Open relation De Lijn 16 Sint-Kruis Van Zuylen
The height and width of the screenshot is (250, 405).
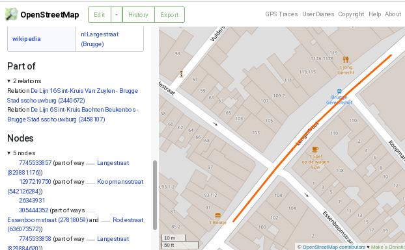point(72,95)
